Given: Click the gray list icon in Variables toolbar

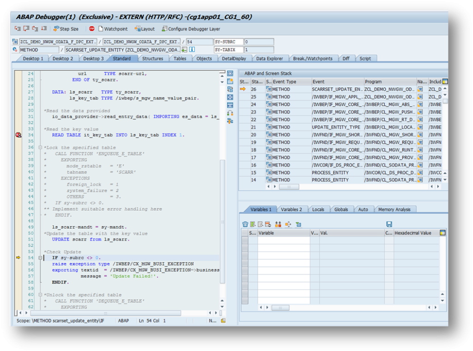Looking at the screenshot, I should [x=261, y=224].
